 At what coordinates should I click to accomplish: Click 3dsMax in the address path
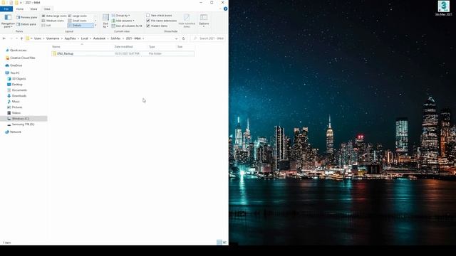click(x=115, y=38)
